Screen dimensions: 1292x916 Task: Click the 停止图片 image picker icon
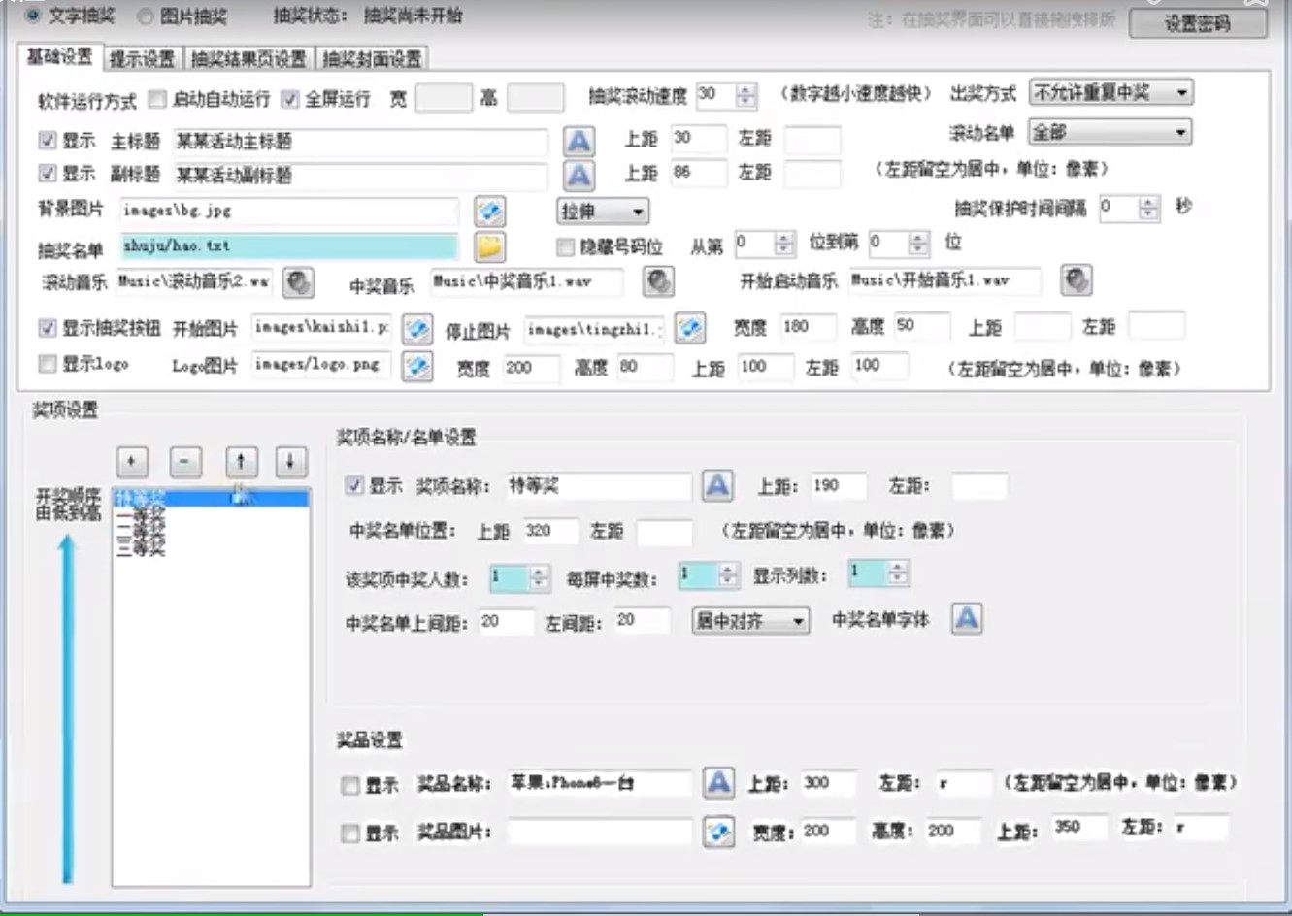[x=690, y=328]
